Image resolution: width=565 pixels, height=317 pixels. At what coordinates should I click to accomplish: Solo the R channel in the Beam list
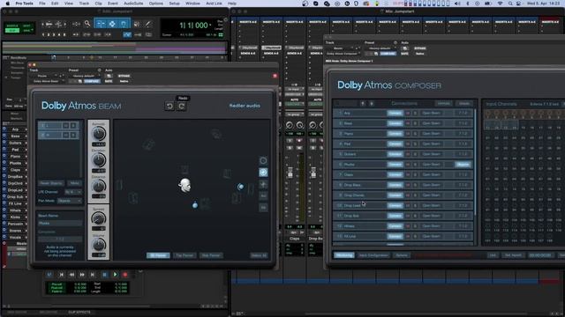[73, 135]
